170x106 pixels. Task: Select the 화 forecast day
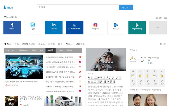[x=133, y=78]
